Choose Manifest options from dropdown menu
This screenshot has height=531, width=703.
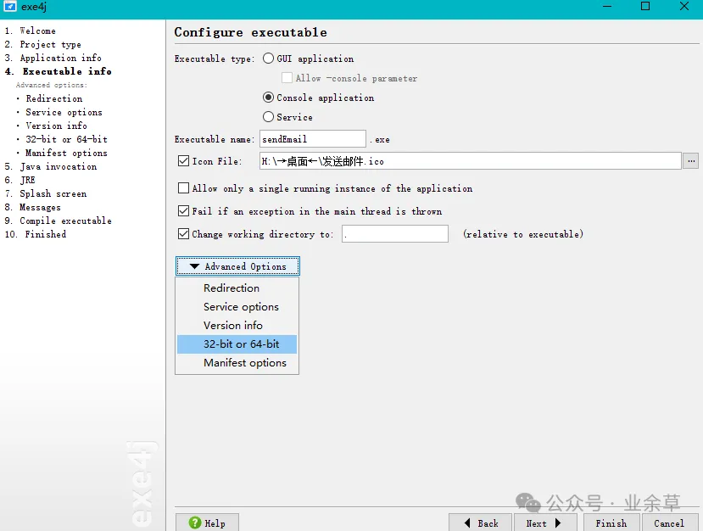pyautogui.click(x=237, y=362)
